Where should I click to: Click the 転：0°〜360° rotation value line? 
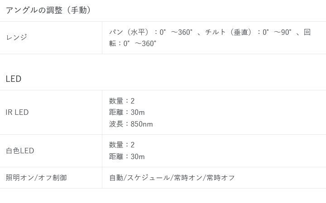133,43
